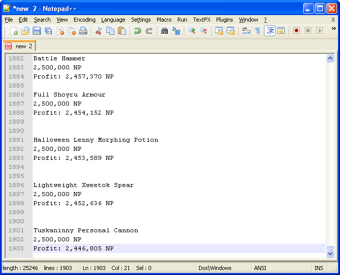This screenshot has width=340, height=275.
Task: Click the scrollbar up arrow
Action: click(330, 58)
